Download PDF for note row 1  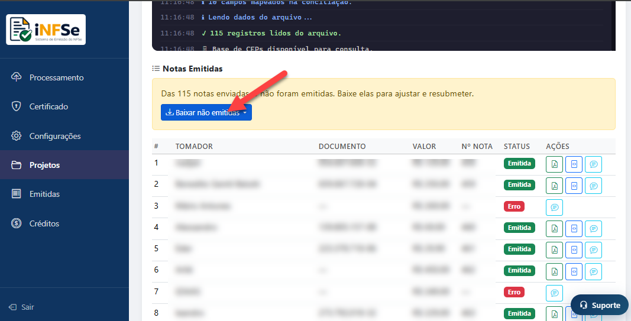(x=554, y=164)
